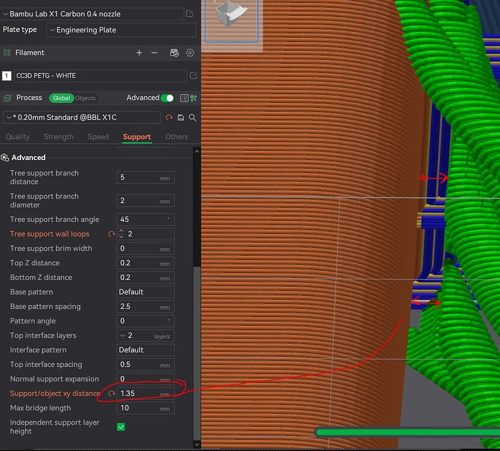Search process settings with magnifier icon
Image resolution: width=500 pixels, height=451 pixels.
pos(193,118)
